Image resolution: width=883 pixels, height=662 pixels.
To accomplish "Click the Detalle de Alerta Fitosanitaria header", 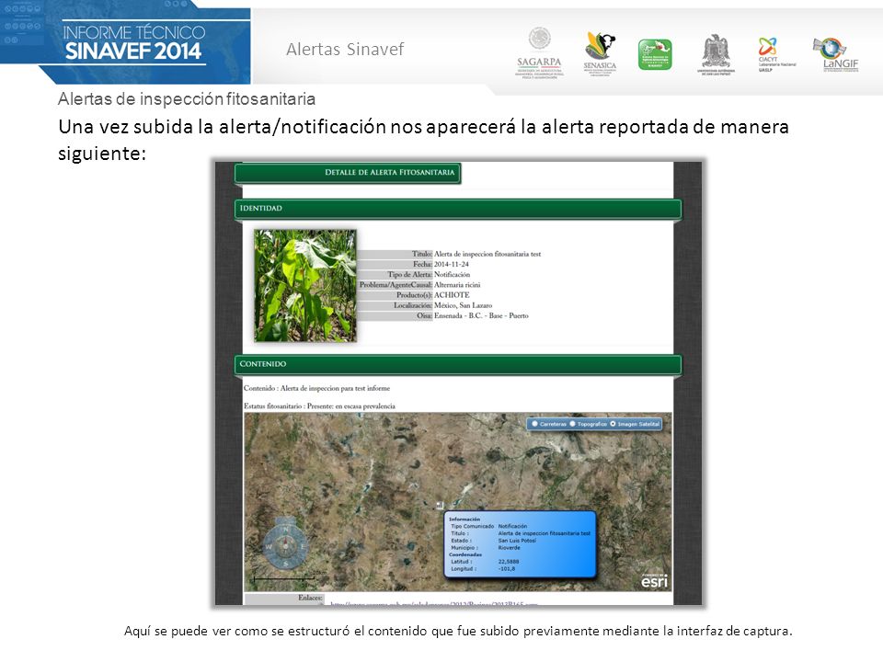I will click(348, 173).
